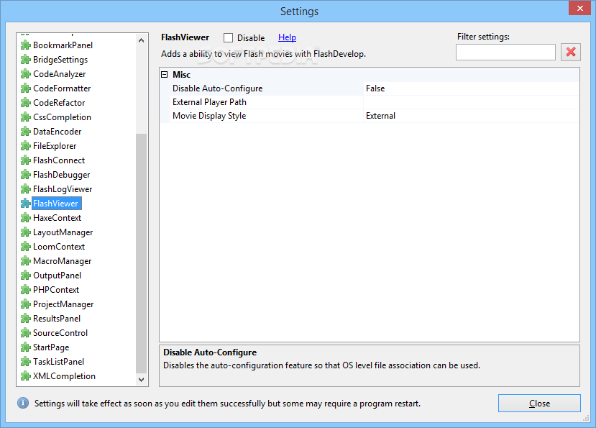
Task: Click the ProjectManager plugin puzzle icon
Action: pos(25,304)
